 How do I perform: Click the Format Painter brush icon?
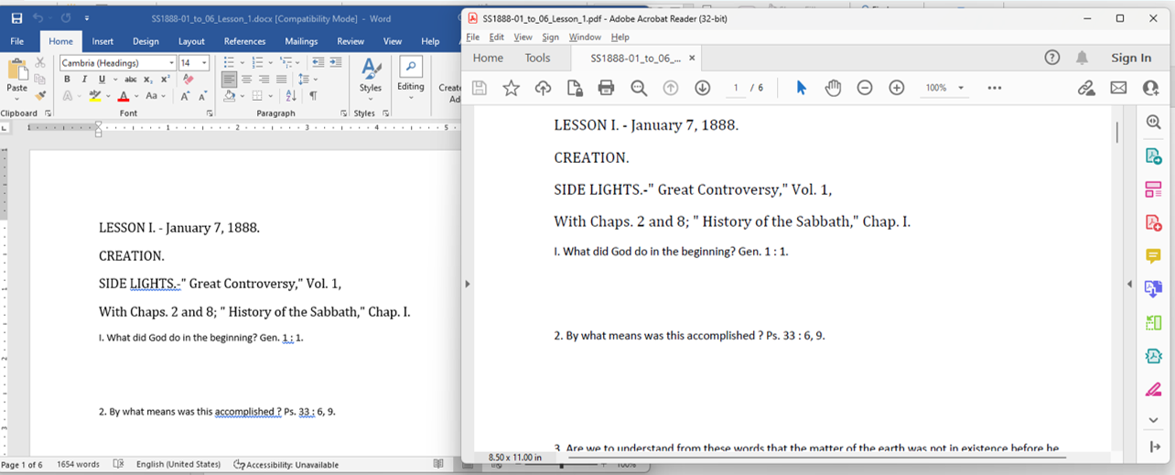coord(40,95)
